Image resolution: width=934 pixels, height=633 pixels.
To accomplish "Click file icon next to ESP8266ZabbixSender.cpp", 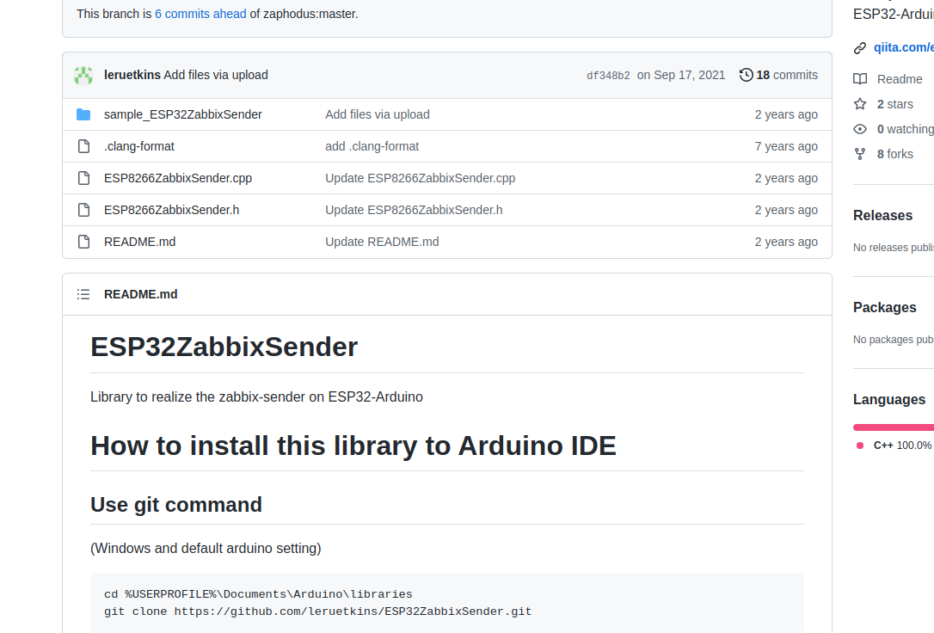I will [84, 178].
